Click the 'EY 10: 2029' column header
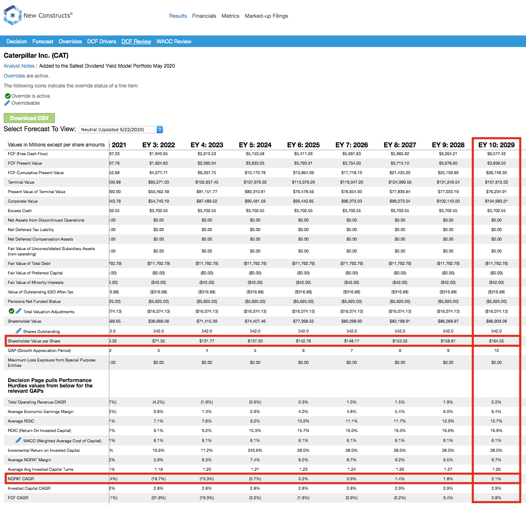This screenshot has height=505, width=526. tap(496, 145)
